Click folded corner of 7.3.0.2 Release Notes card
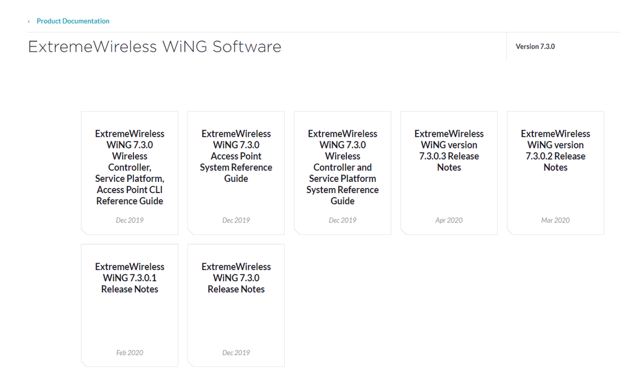Viewport: 620px width, 375px height. [511, 231]
